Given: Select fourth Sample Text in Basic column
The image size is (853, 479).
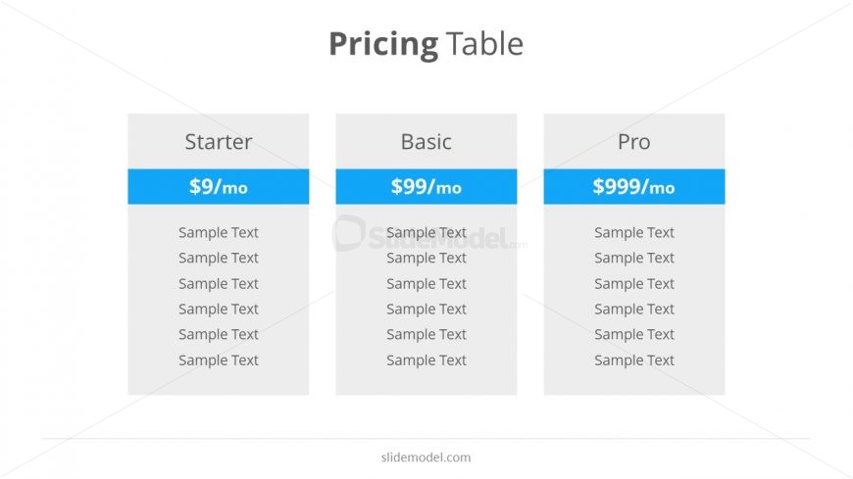Looking at the screenshot, I should [x=426, y=310].
